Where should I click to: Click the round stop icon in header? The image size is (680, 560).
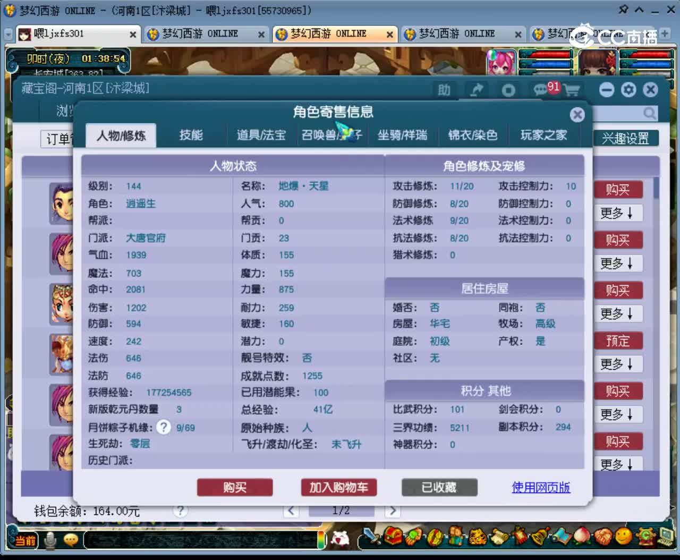508,90
